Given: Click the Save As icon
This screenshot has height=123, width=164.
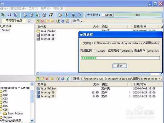Looking at the screenshot, I should pos(16,15).
